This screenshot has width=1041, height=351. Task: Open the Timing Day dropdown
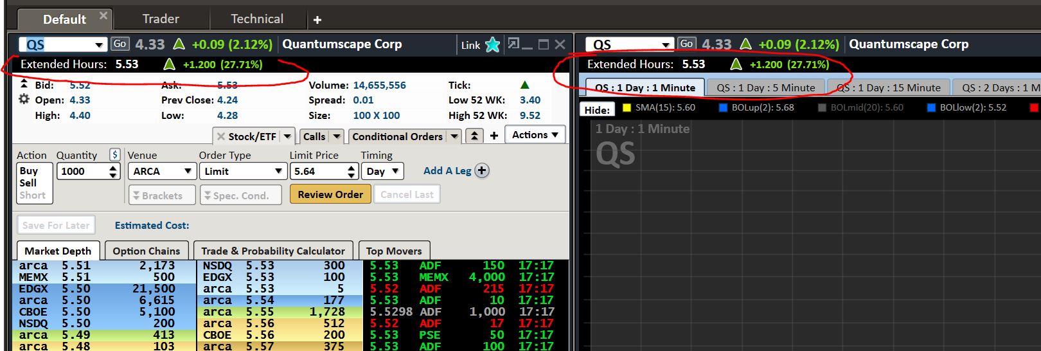382,171
